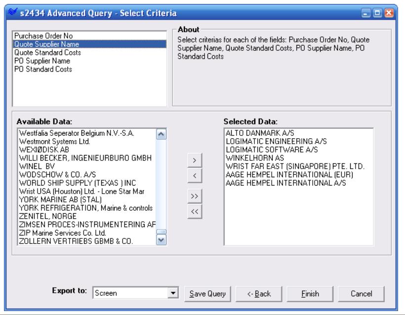Select Quote Standard Costs field

(x=89, y=52)
